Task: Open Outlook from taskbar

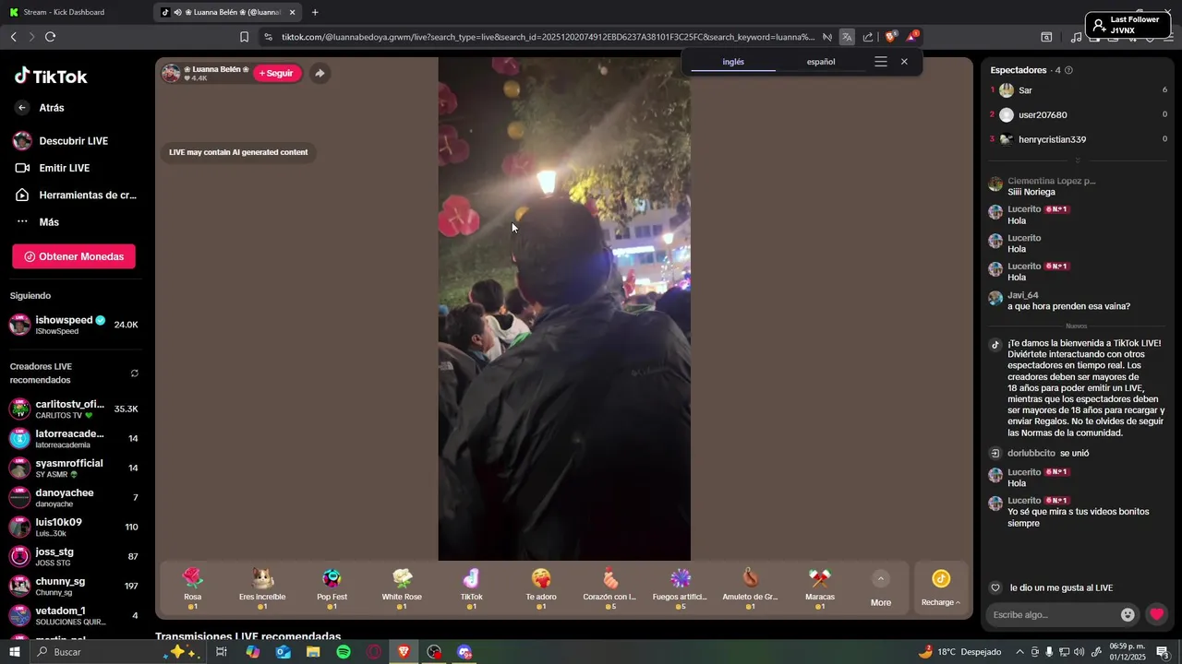Action: pyautogui.click(x=283, y=652)
